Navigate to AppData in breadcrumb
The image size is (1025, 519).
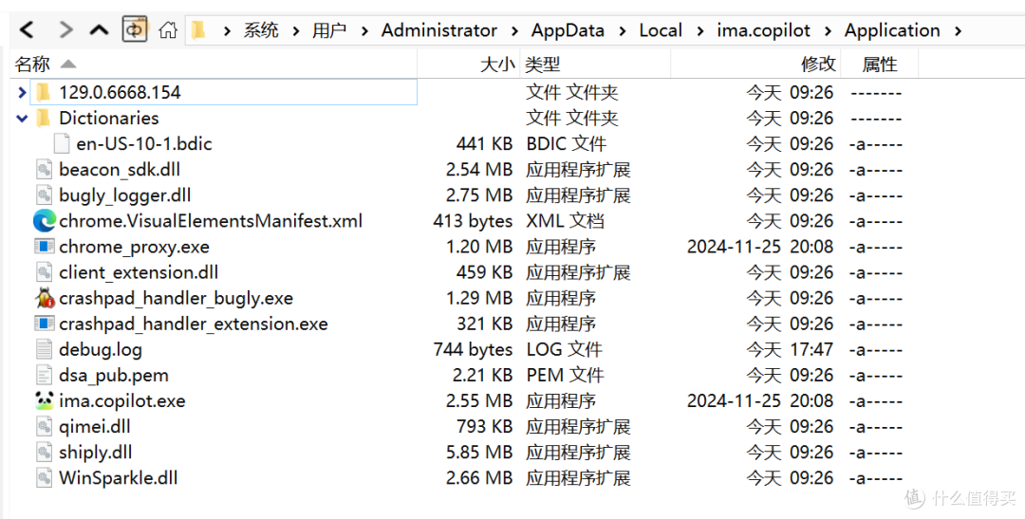pos(568,30)
